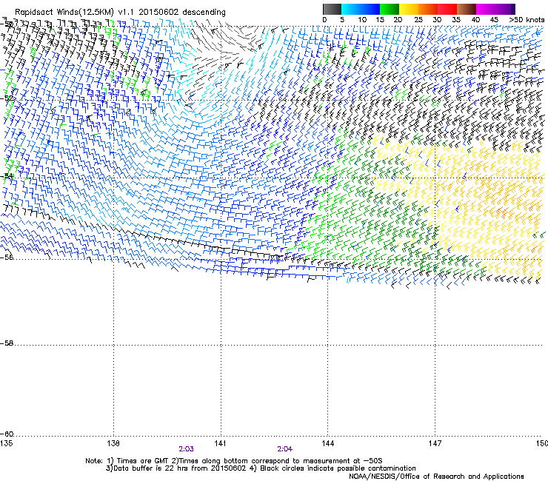548x481 pixels.
Task: Click the legend tick label '25'
Action: coord(418,19)
